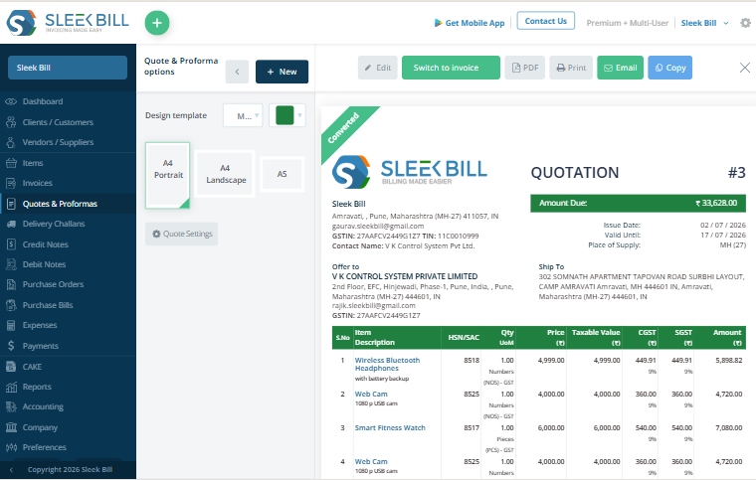This screenshot has height=480, width=756.
Task: Select the A4 Portrait layout
Action: (x=168, y=175)
